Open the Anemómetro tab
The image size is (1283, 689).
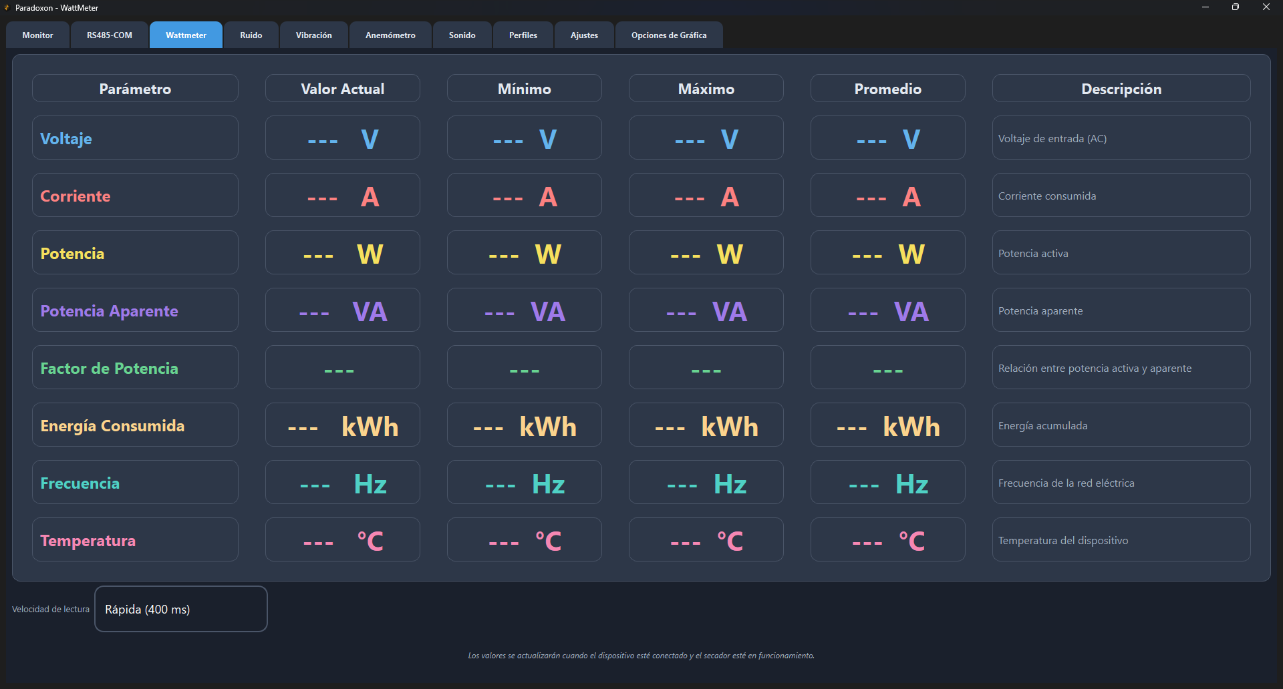pyautogui.click(x=390, y=35)
